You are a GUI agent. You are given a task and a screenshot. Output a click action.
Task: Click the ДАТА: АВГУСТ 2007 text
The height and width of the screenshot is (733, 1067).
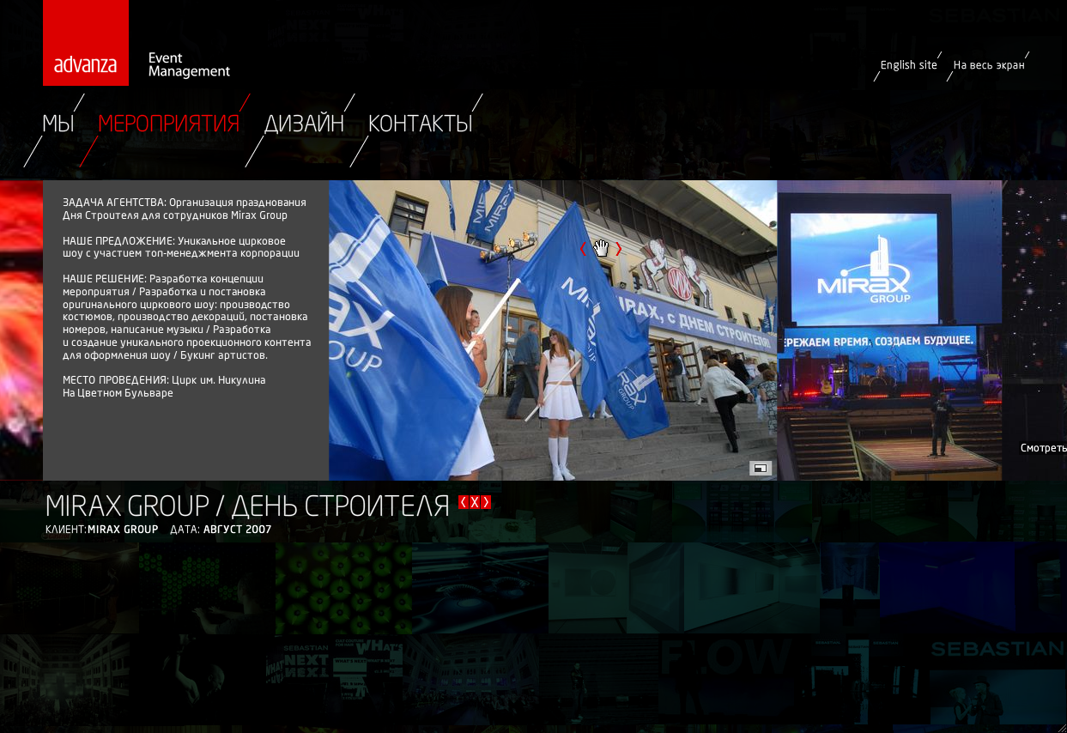[221, 530]
